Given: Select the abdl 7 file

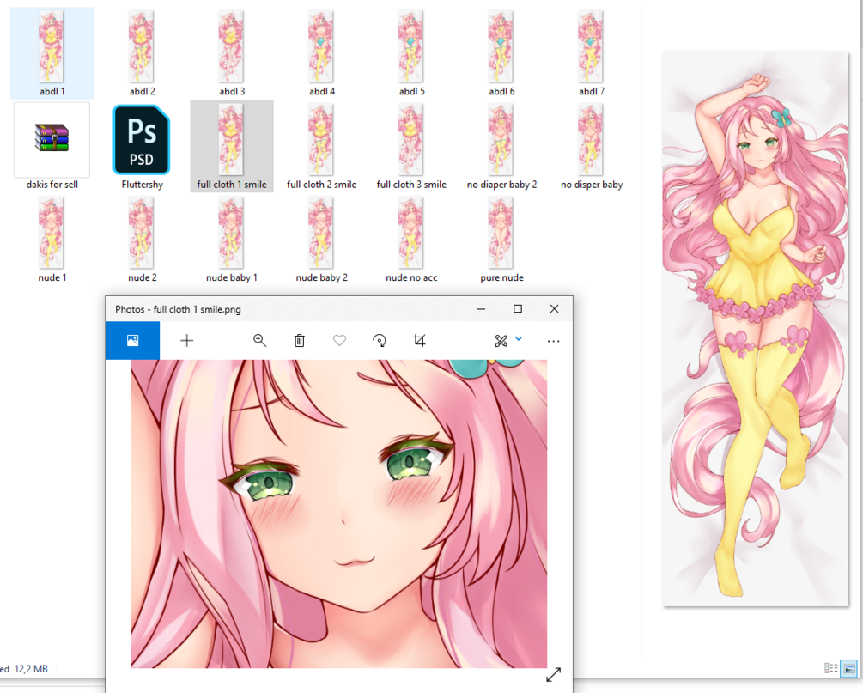Looking at the screenshot, I should [591, 53].
